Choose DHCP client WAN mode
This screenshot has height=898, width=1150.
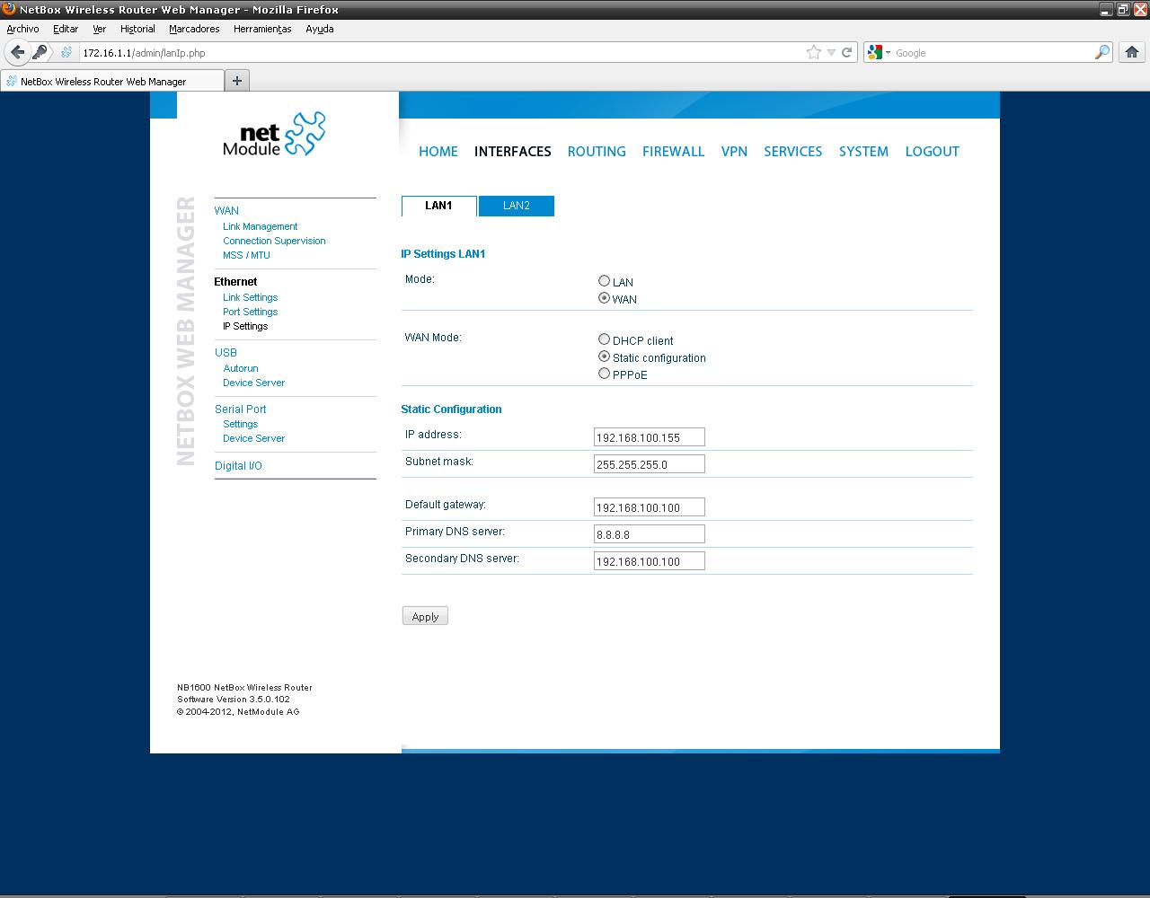coord(605,339)
